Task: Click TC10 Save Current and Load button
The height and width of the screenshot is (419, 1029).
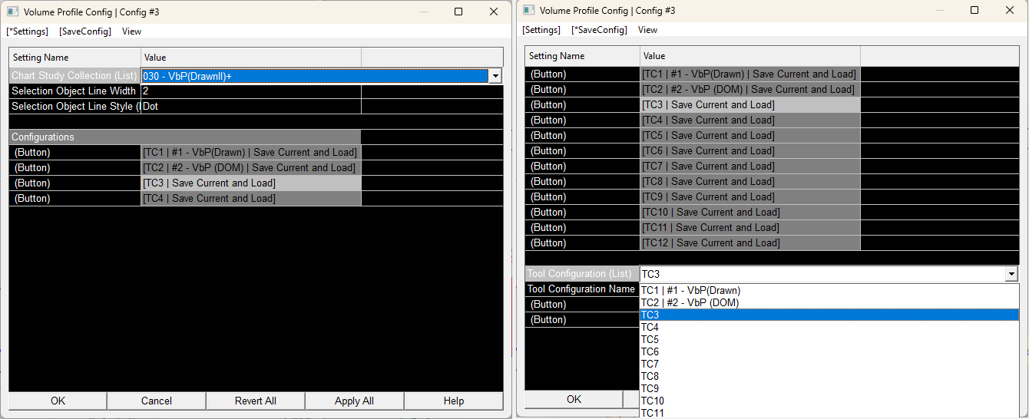Action: pos(750,213)
